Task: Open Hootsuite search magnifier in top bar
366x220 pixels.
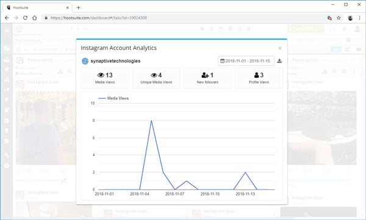Action: click(332, 29)
